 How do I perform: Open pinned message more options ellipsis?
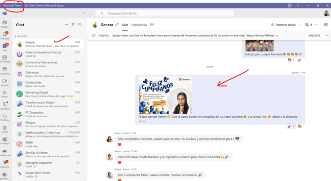pos(327,35)
